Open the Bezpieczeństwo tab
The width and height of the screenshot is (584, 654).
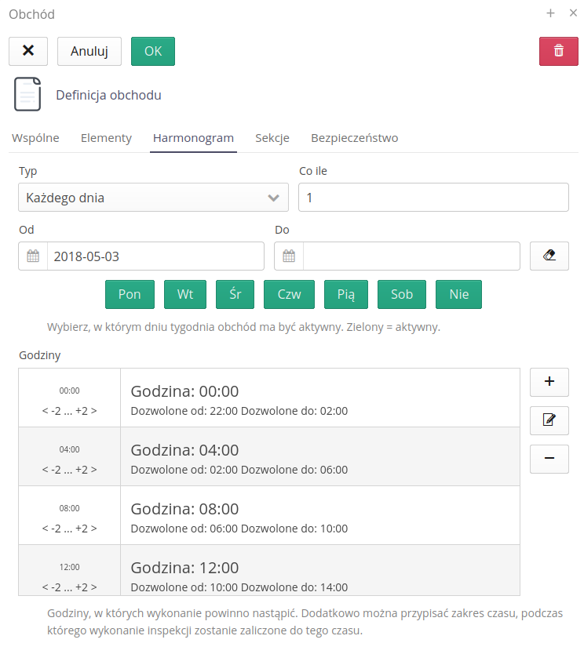(x=354, y=138)
